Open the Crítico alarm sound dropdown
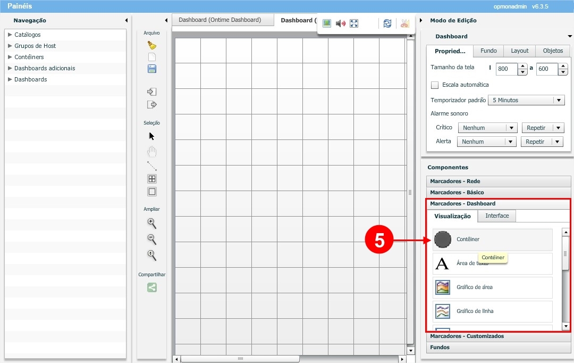The image size is (574, 363). pos(487,128)
